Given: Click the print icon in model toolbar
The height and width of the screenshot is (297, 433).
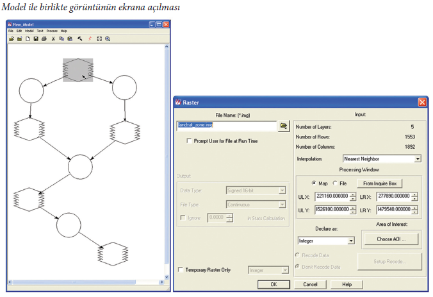Looking at the screenshot, I should coord(44,38).
